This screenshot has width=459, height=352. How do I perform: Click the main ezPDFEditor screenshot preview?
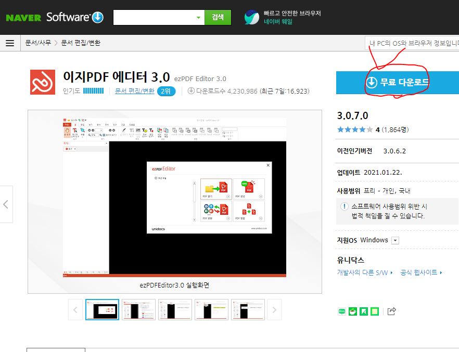(x=174, y=198)
